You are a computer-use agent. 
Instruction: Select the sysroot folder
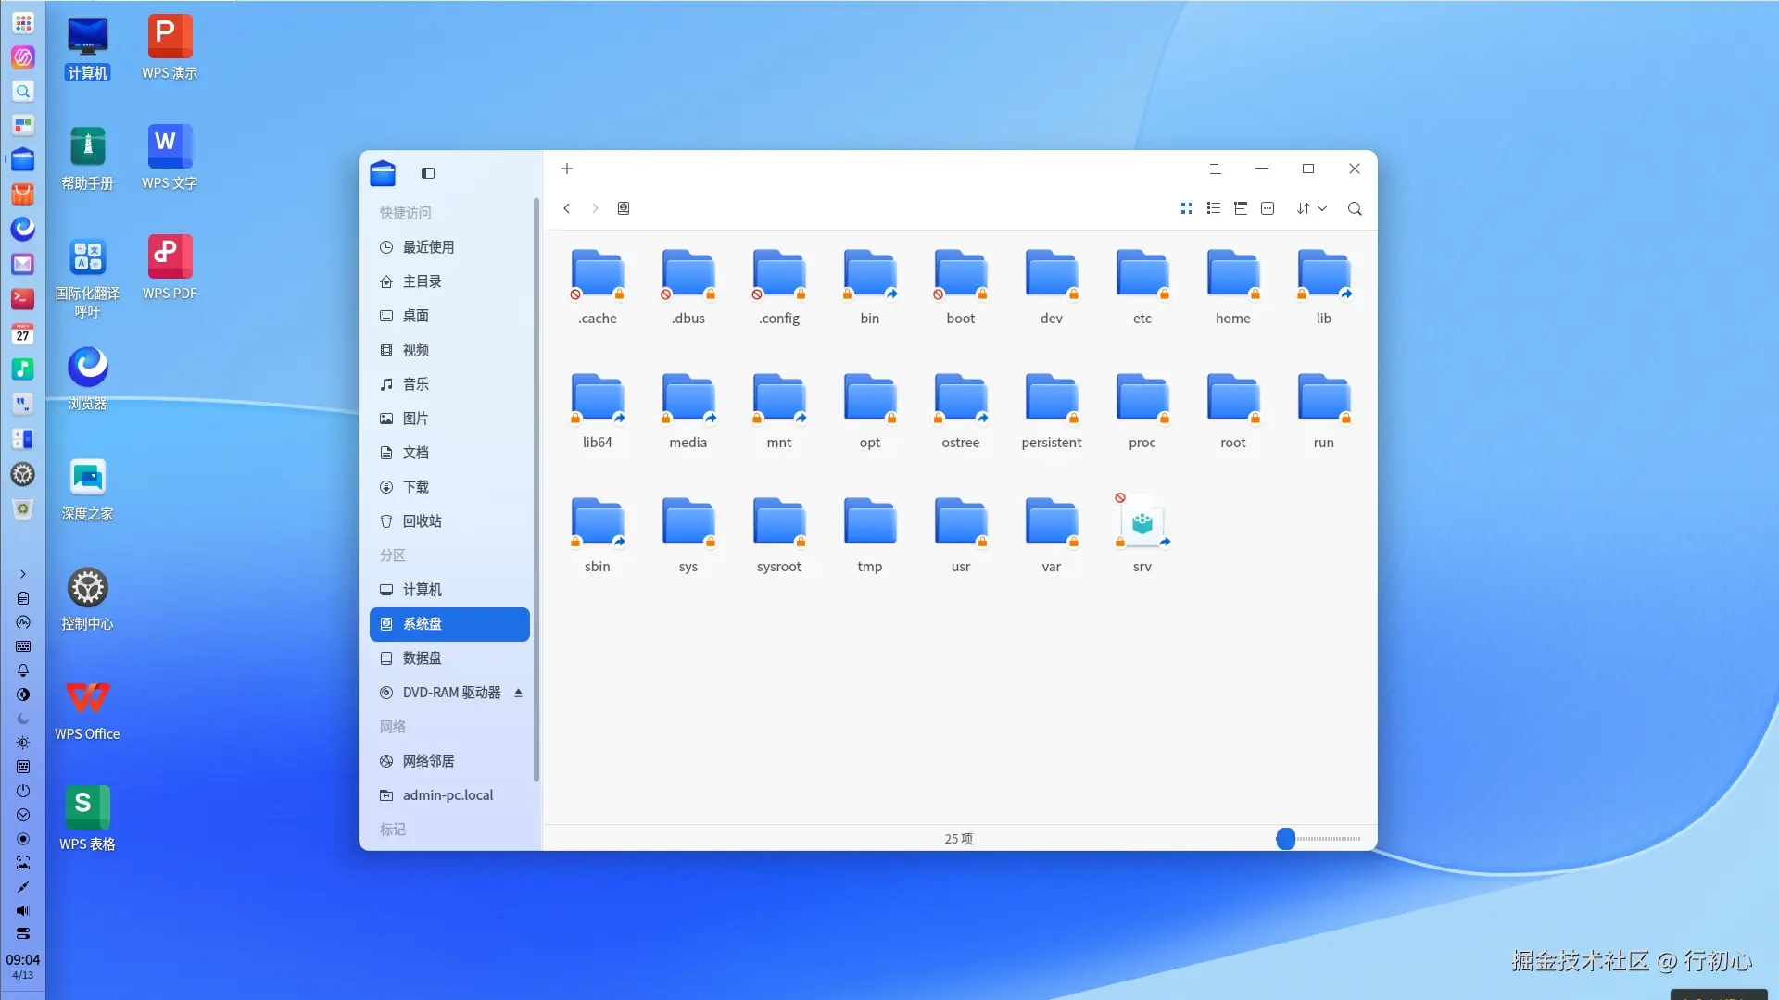click(779, 536)
